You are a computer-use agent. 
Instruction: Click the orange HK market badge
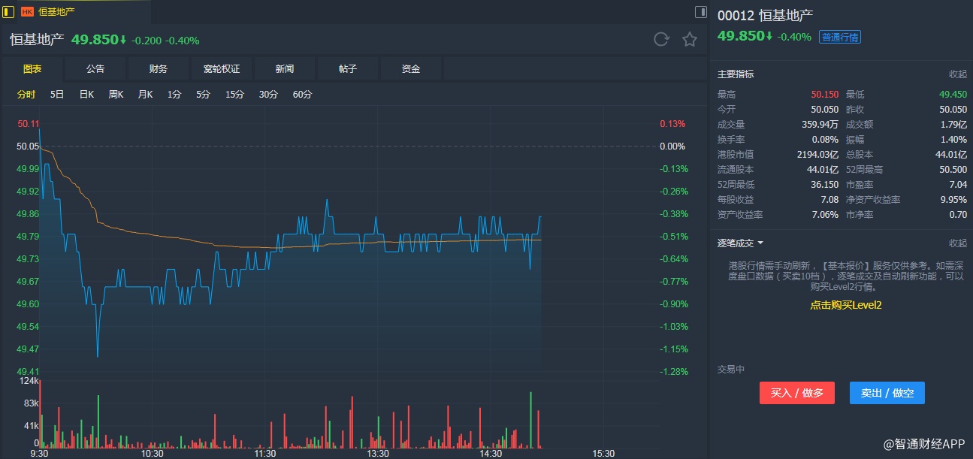pyautogui.click(x=27, y=11)
